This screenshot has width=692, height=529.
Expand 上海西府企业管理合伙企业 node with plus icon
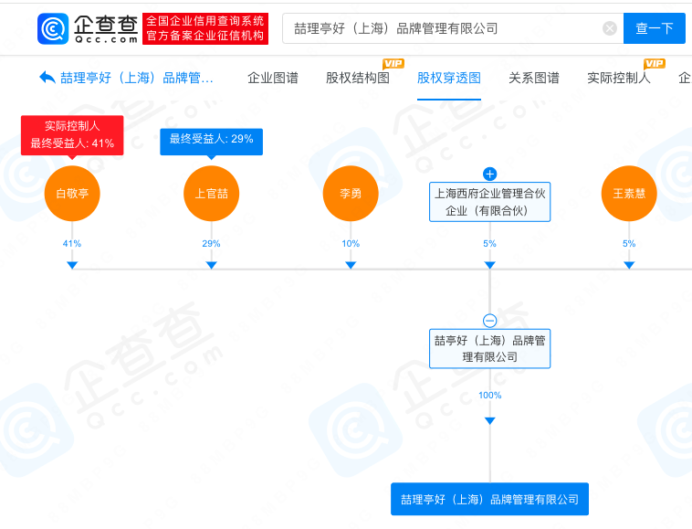tap(490, 174)
